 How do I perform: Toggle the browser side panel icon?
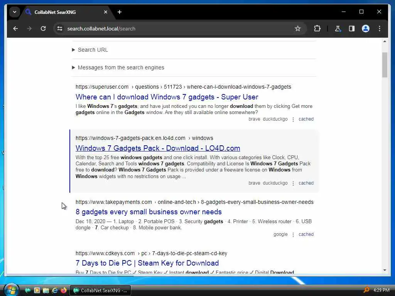[x=352, y=29]
